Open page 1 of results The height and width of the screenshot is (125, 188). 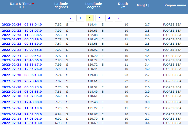click(x=80, y=18)
